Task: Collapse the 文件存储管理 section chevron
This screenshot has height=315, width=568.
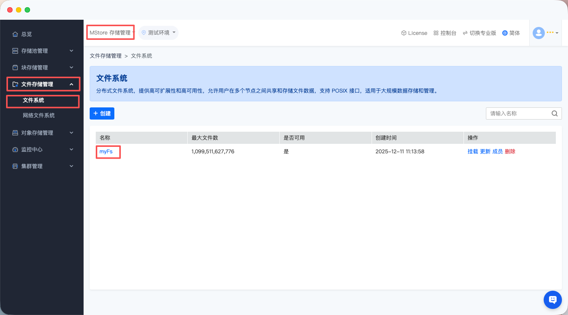Action: pyautogui.click(x=71, y=84)
